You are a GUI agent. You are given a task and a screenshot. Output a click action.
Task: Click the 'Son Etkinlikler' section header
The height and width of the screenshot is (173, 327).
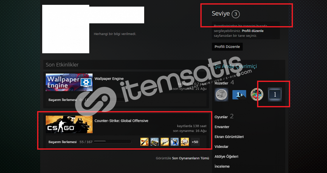click(x=62, y=65)
